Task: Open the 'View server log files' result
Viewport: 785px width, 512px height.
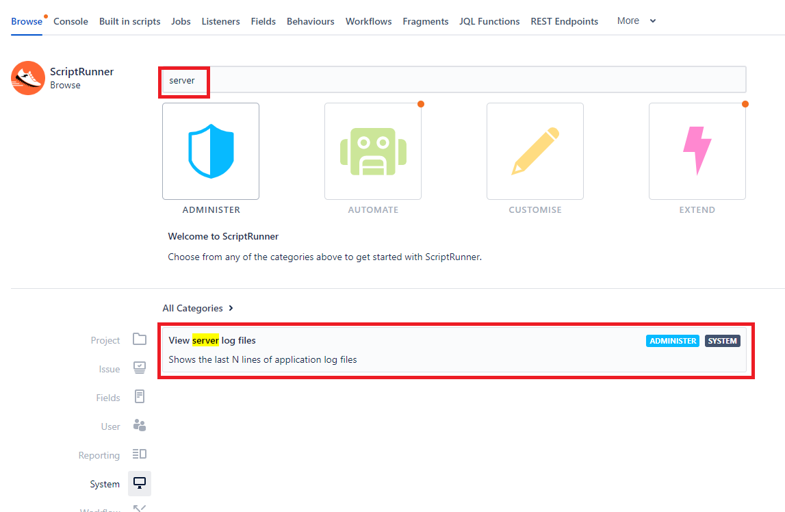Action: pyautogui.click(x=454, y=350)
